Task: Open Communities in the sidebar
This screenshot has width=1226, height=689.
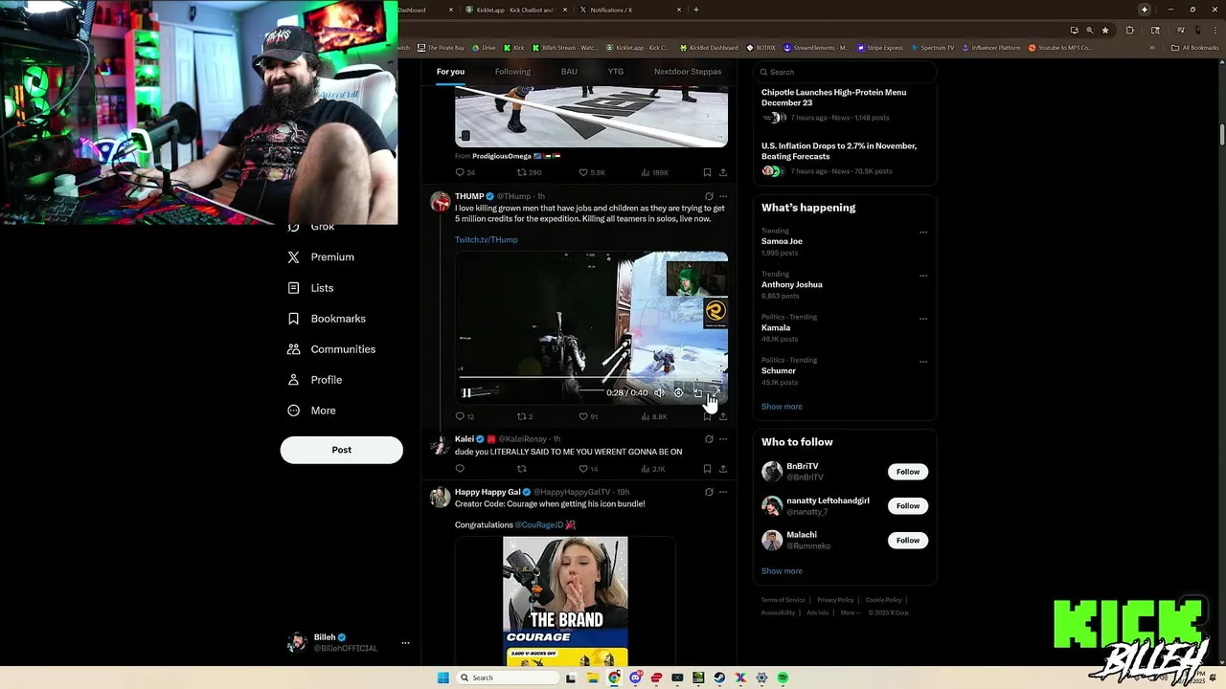Action: pyautogui.click(x=331, y=349)
